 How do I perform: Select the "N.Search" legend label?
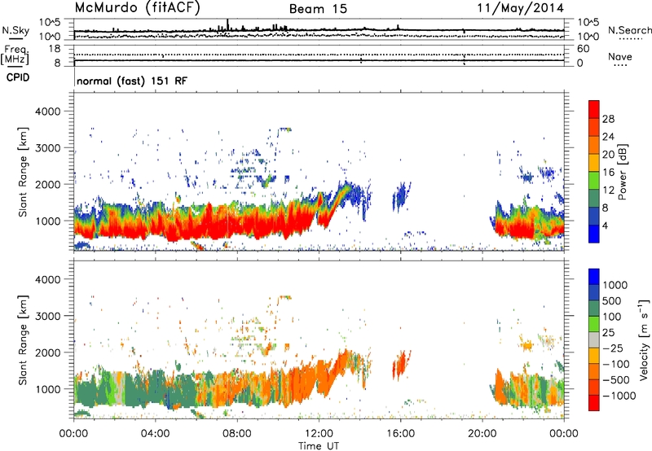629,30
